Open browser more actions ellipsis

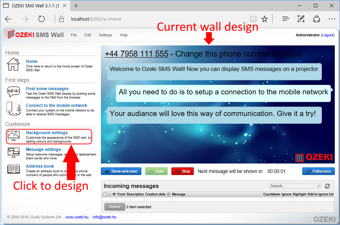pyautogui.click(x=332, y=19)
